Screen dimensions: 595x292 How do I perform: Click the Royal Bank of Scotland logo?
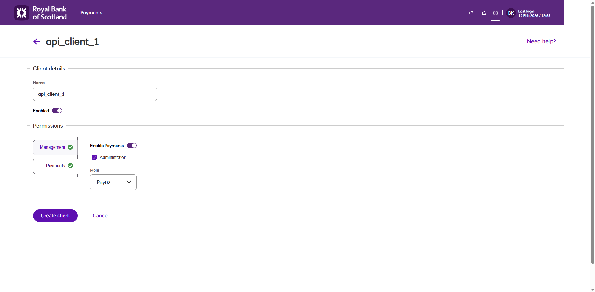pos(40,13)
